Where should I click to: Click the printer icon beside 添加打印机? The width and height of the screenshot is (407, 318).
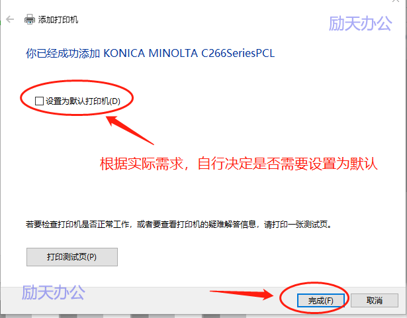30,19
